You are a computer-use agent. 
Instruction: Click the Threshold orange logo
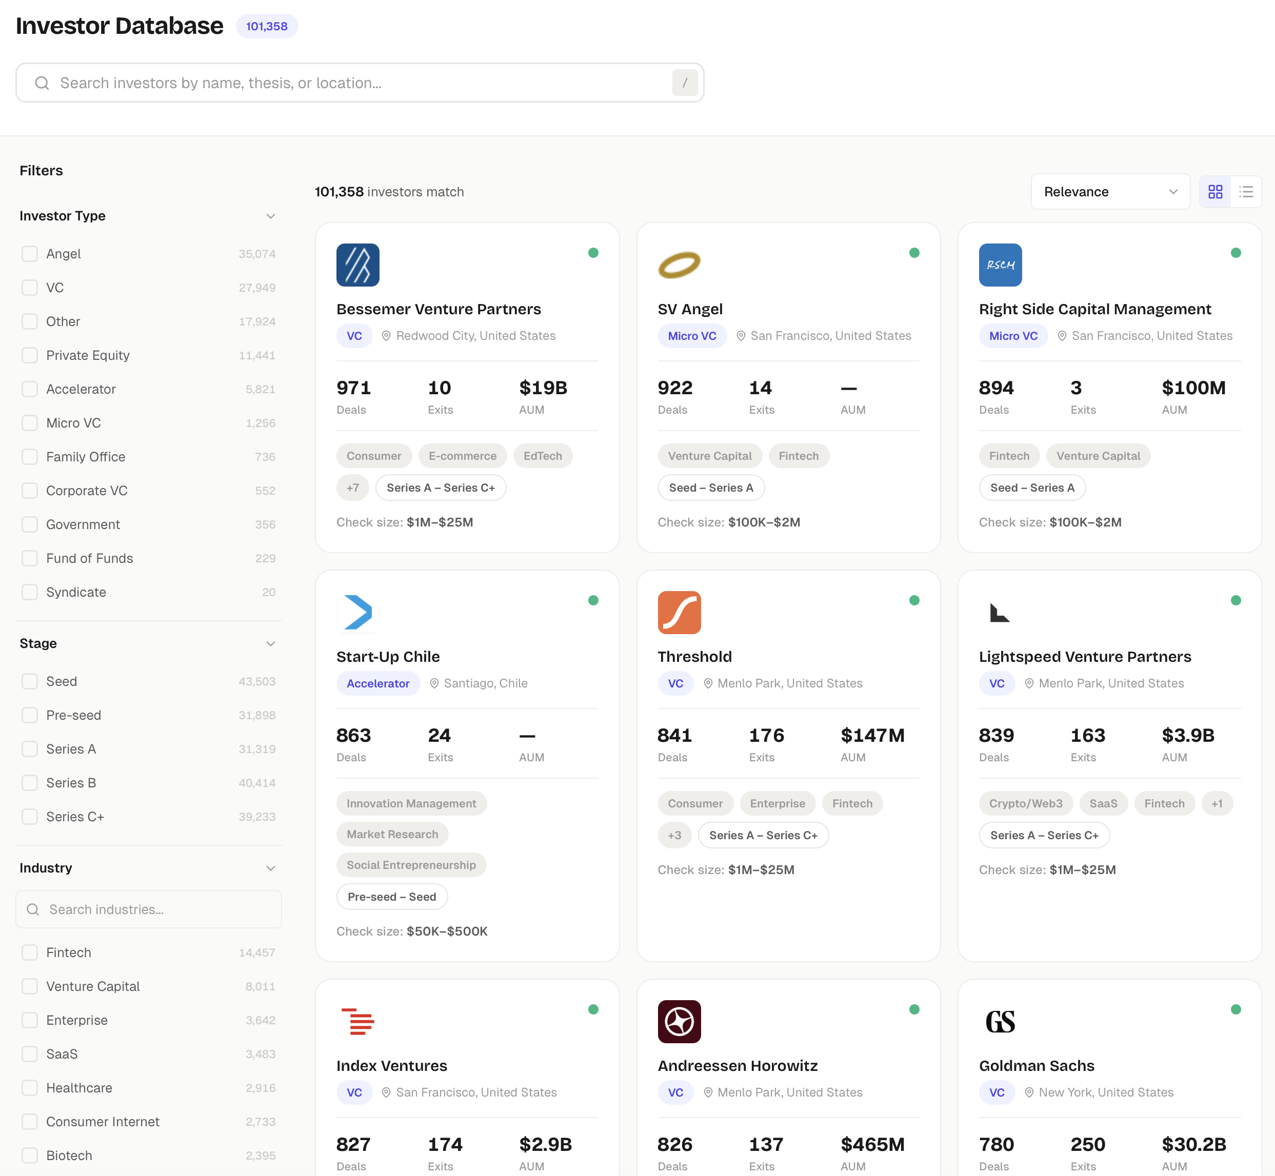pos(679,612)
